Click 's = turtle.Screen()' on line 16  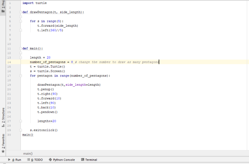pyautogui.click(x=48, y=71)
